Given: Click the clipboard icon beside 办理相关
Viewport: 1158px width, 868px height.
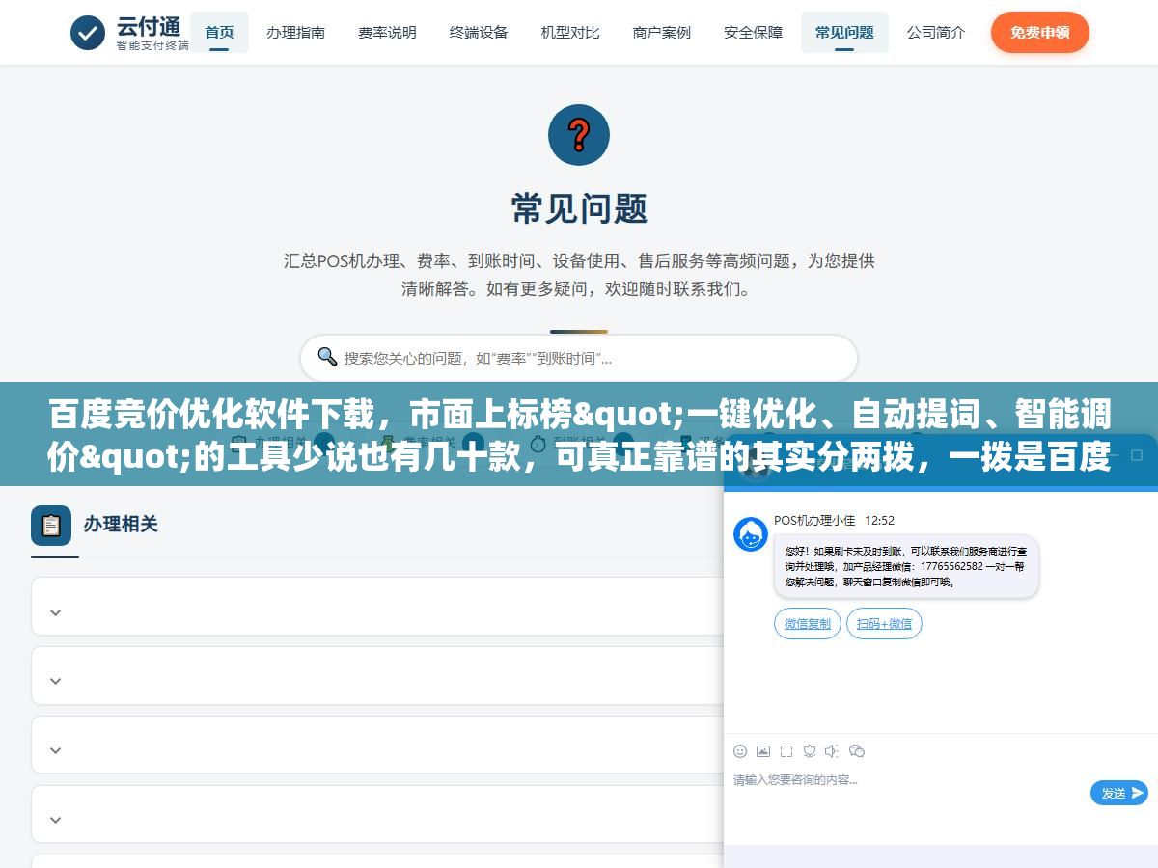Looking at the screenshot, I should click(51, 526).
